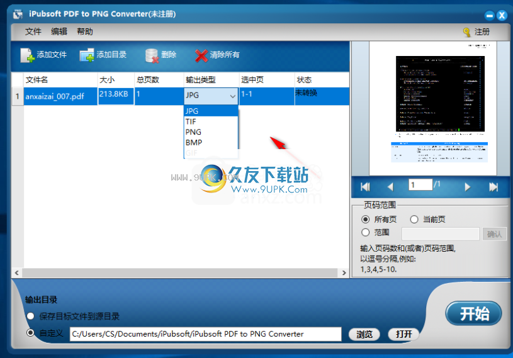Click the 输出类型 column header

[x=211, y=80]
